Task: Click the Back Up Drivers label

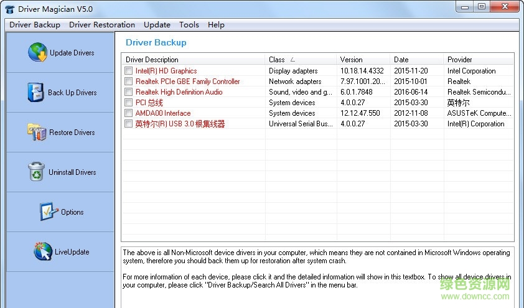Action: tap(72, 93)
